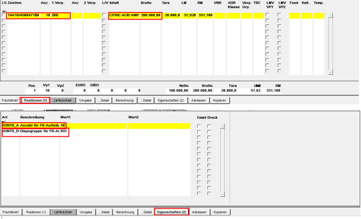Viewport: 361px width, 219px height.
Task: Enable LMV VP2 checkbox in the CITRIC ACID row
Action: pos(279,15)
